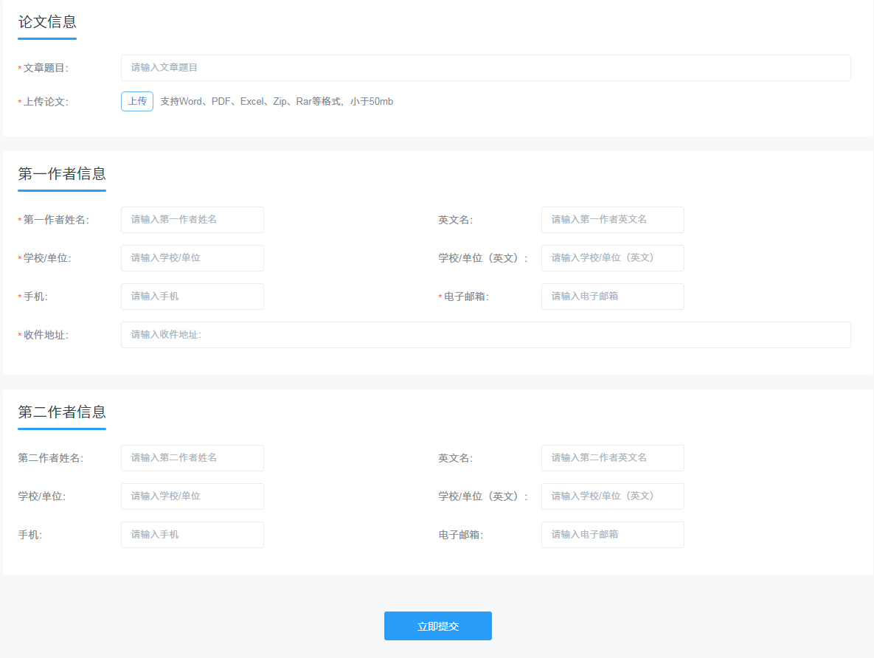Image resolution: width=874 pixels, height=658 pixels.
Task: Click the 第一作者信息 section heading
Action: coord(62,174)
